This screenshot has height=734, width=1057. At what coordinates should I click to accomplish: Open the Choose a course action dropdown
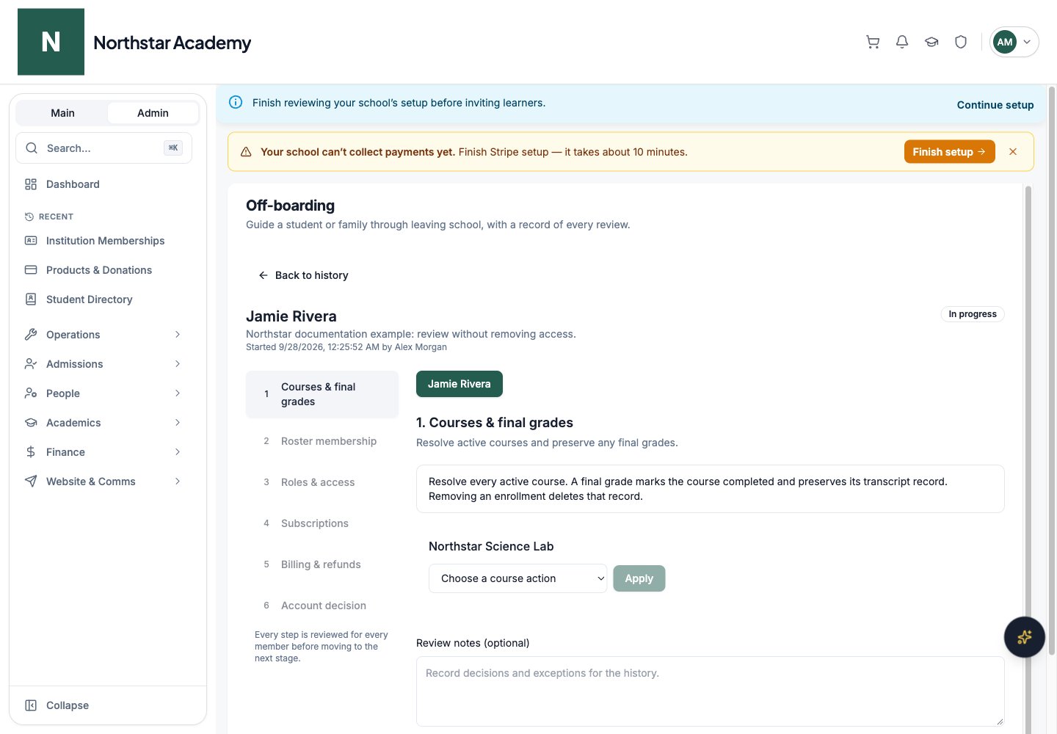(517, 578)
